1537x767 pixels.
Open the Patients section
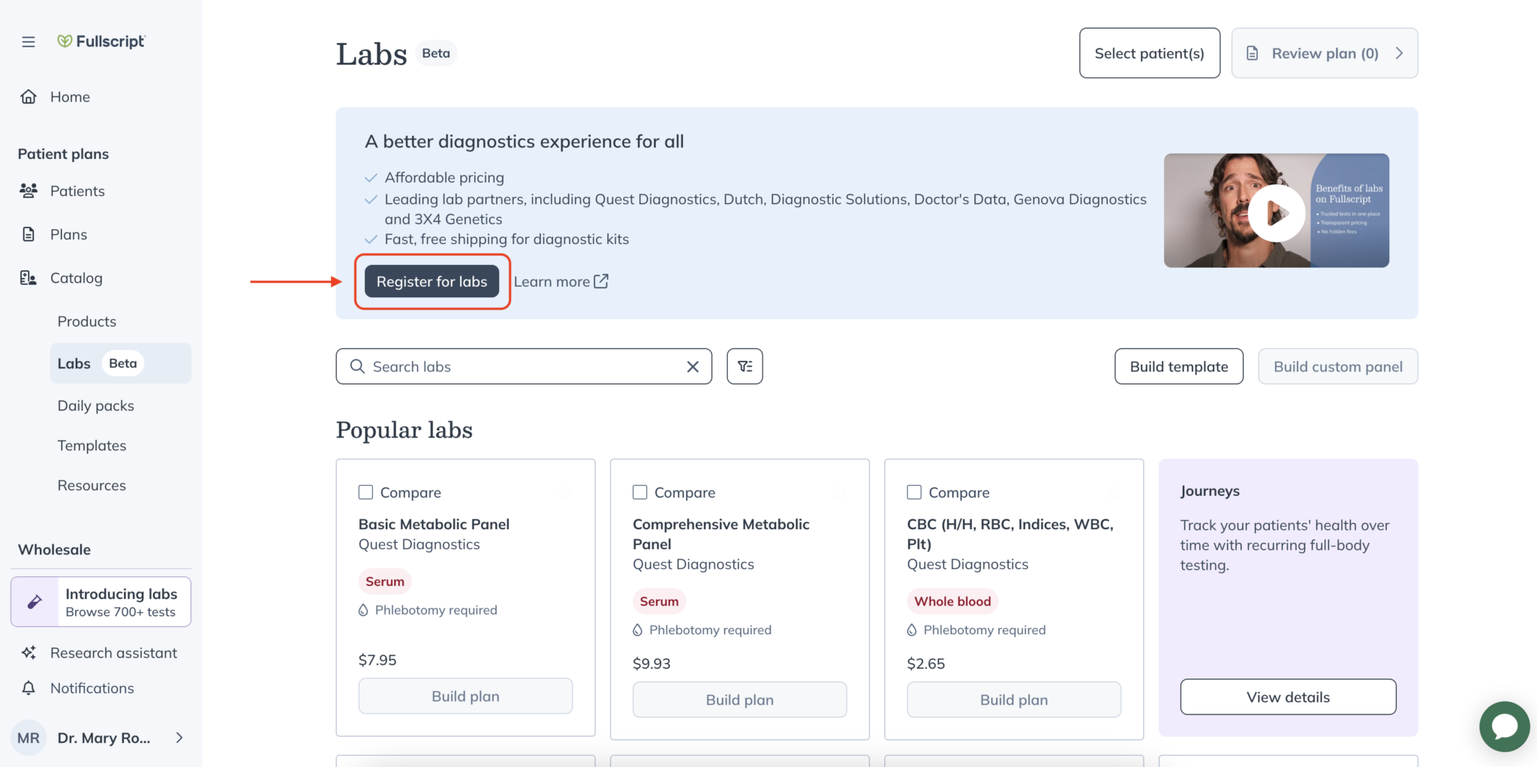[x=77, y=191]
